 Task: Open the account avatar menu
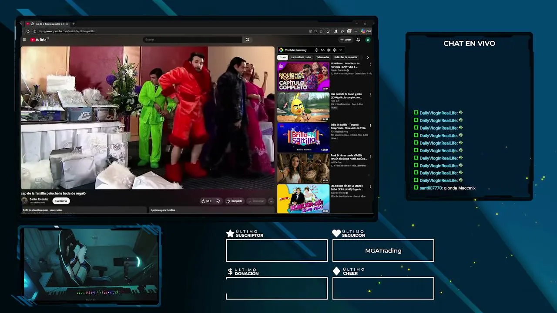tap(368, 40)
